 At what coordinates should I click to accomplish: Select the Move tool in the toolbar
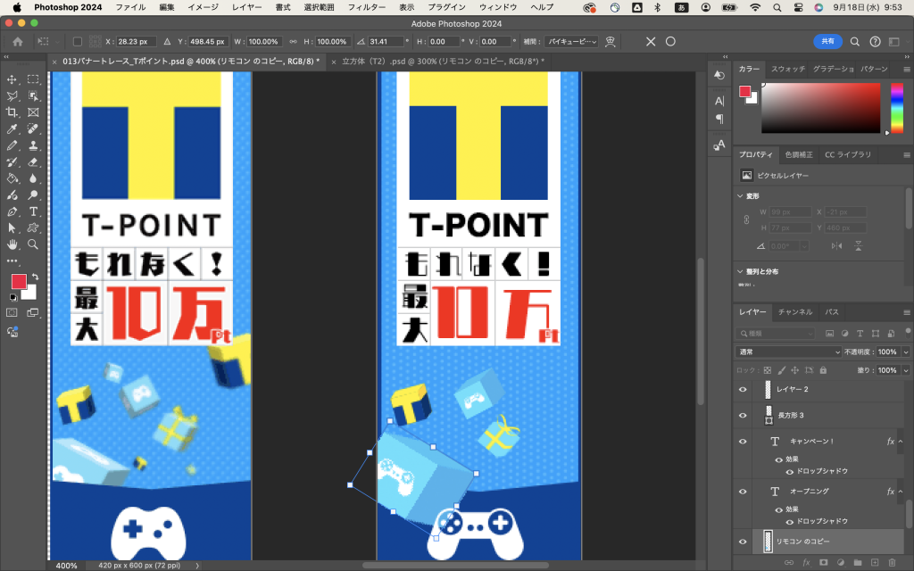(x=12, y=80)
